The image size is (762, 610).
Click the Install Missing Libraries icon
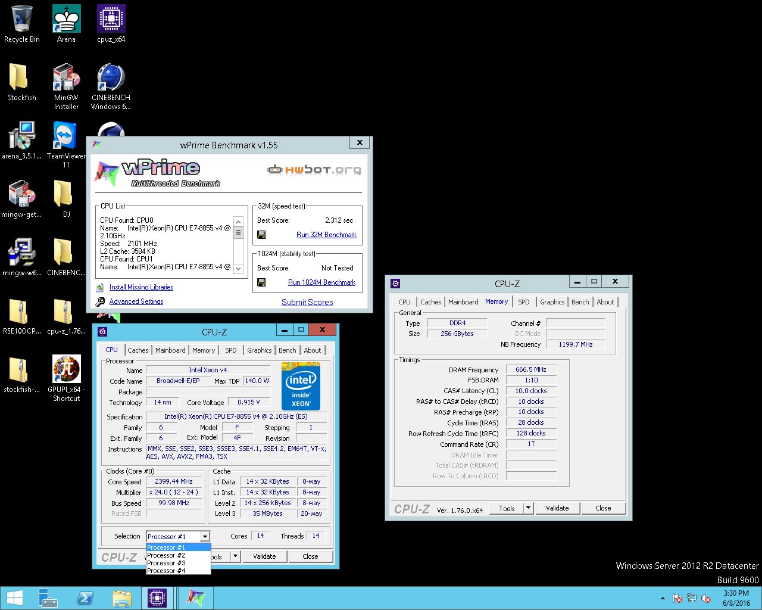(x=100, y=287)
